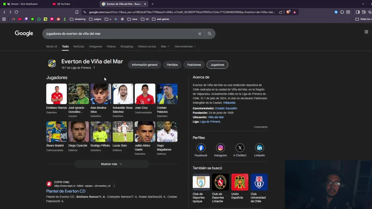Close the Everton de Viña del Mar tab
This screenshot has width=372, height=209.
coord(145,4)
